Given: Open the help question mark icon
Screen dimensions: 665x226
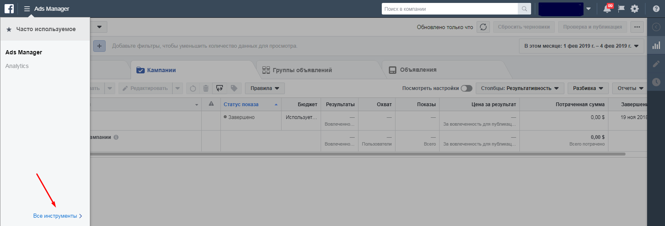Looking at the screenshot, I should (656, 9).
